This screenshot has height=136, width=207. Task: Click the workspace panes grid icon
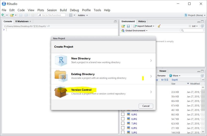point(71,15)
